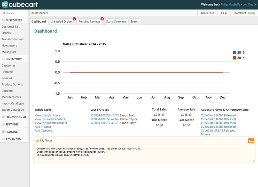Click the 2015 blue legend swatch
This screenshot has height=187, width=258.
(x=234, y=53)
